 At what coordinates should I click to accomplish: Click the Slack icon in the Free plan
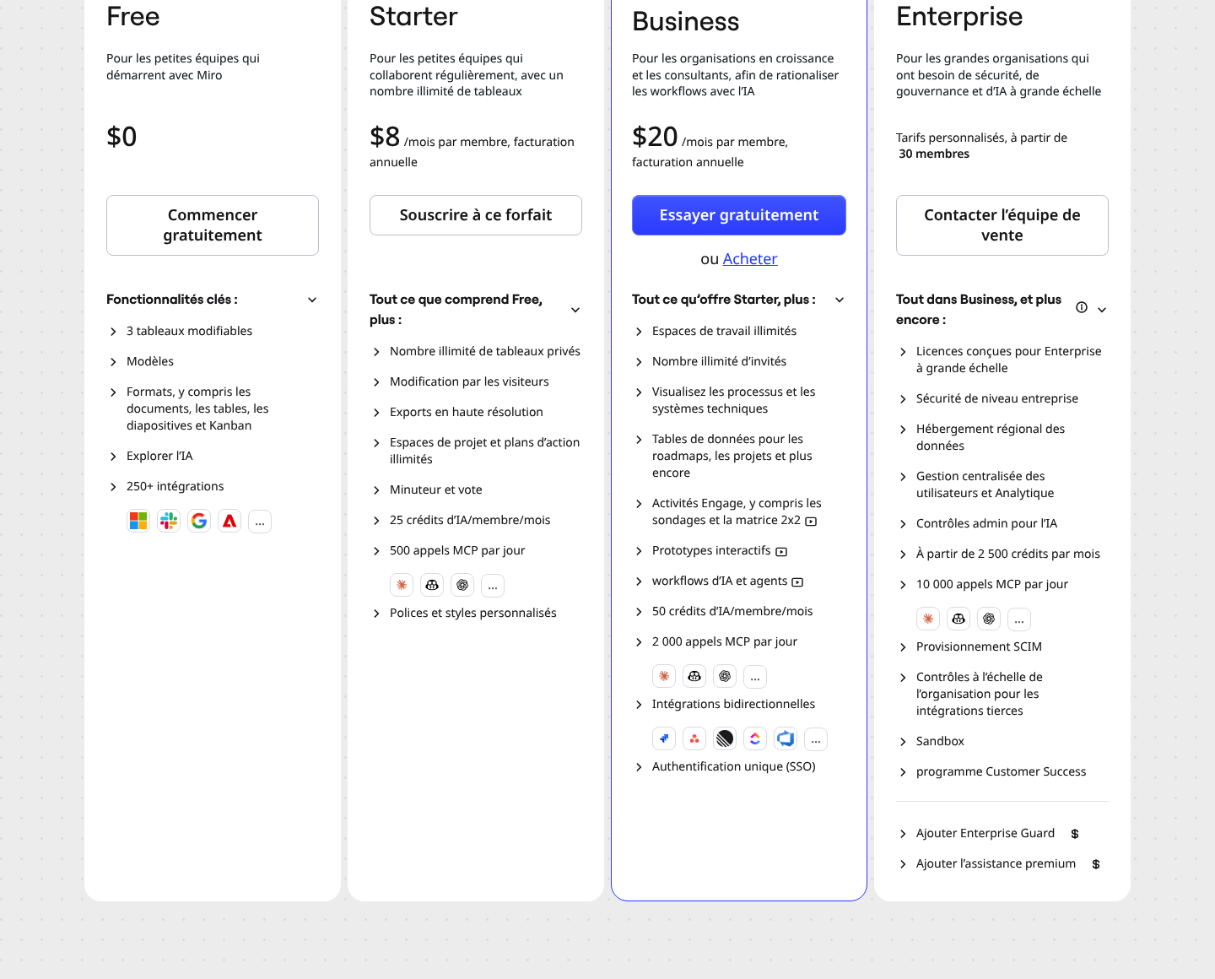coord(169,522)
